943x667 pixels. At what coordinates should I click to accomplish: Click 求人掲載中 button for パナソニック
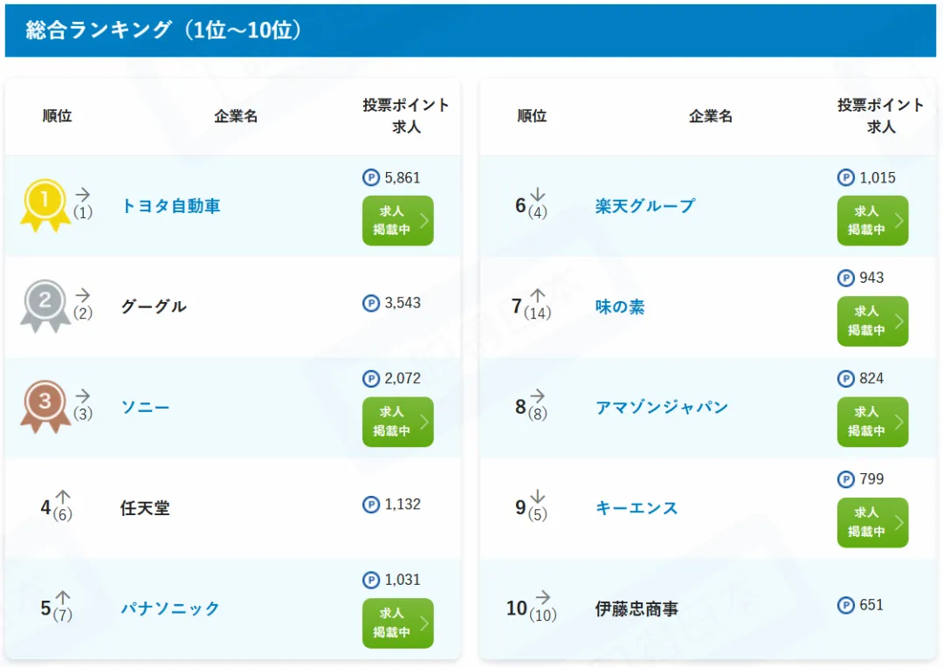(397, 623)
